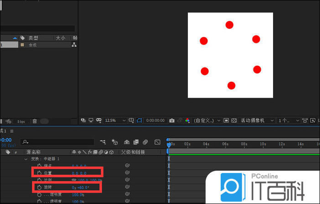Click the composition mini-flowchart icon in timeline
The height and width of the screenshot is (204, 320).
pos(103,142)
